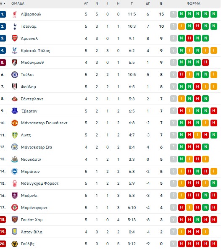
Task: Click the West Ham crest icon
Action: (15, 220)
